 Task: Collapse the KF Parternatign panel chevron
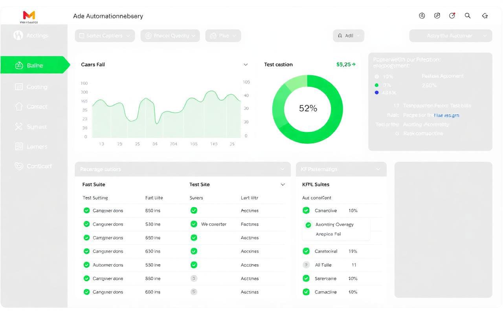378,169
